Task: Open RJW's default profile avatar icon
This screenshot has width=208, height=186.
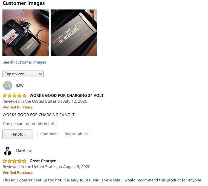Action: 8,86
